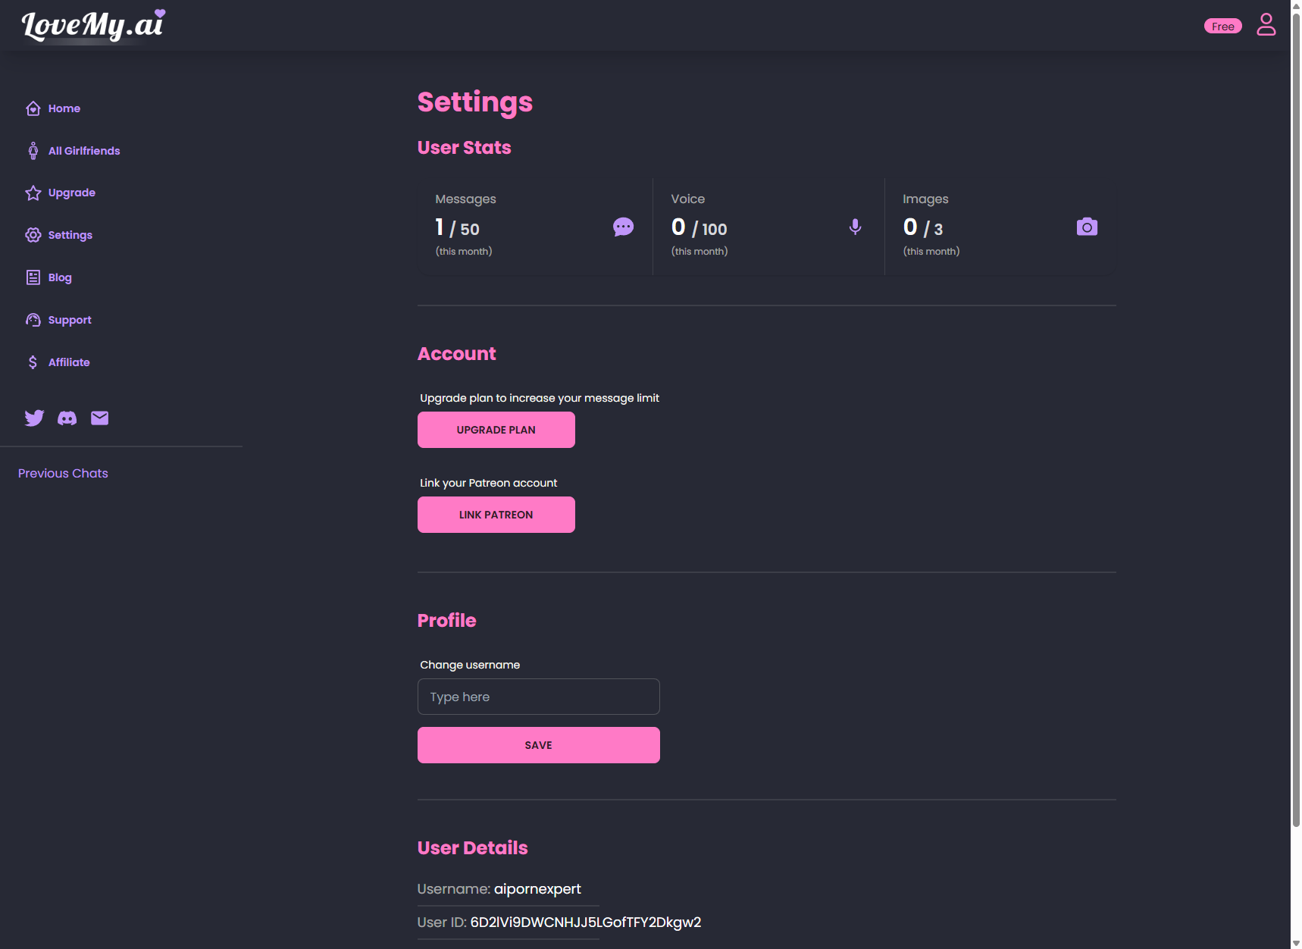Click LINK PATREON to connect Patreon

(496, 515)
